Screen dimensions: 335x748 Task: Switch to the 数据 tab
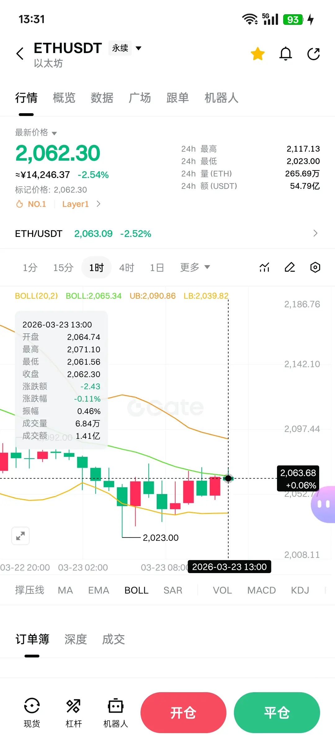pos(102,98)
